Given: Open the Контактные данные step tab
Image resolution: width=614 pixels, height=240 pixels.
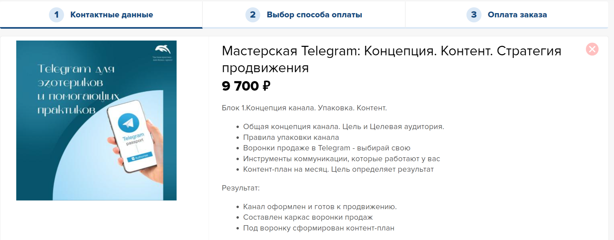Looking at the screenshot, I should pyautogui.click(x=111, y=15).
